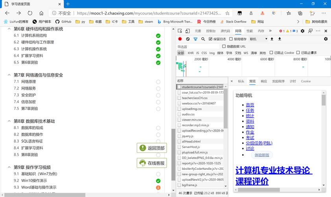The width and height of the screenshot is (331, 197).
Task: Toggle device emulation icon in DevTools
Action: (x=187, y=31)
